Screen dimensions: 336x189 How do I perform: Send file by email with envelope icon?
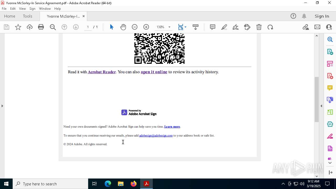click(317, 27)
